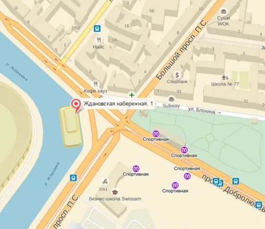This screenshot has width=265, height=229.
Task: Click the floating platform on the river
Action: [71, 126]
